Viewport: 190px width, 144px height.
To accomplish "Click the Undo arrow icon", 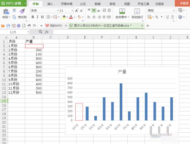I will coord(29,26).
